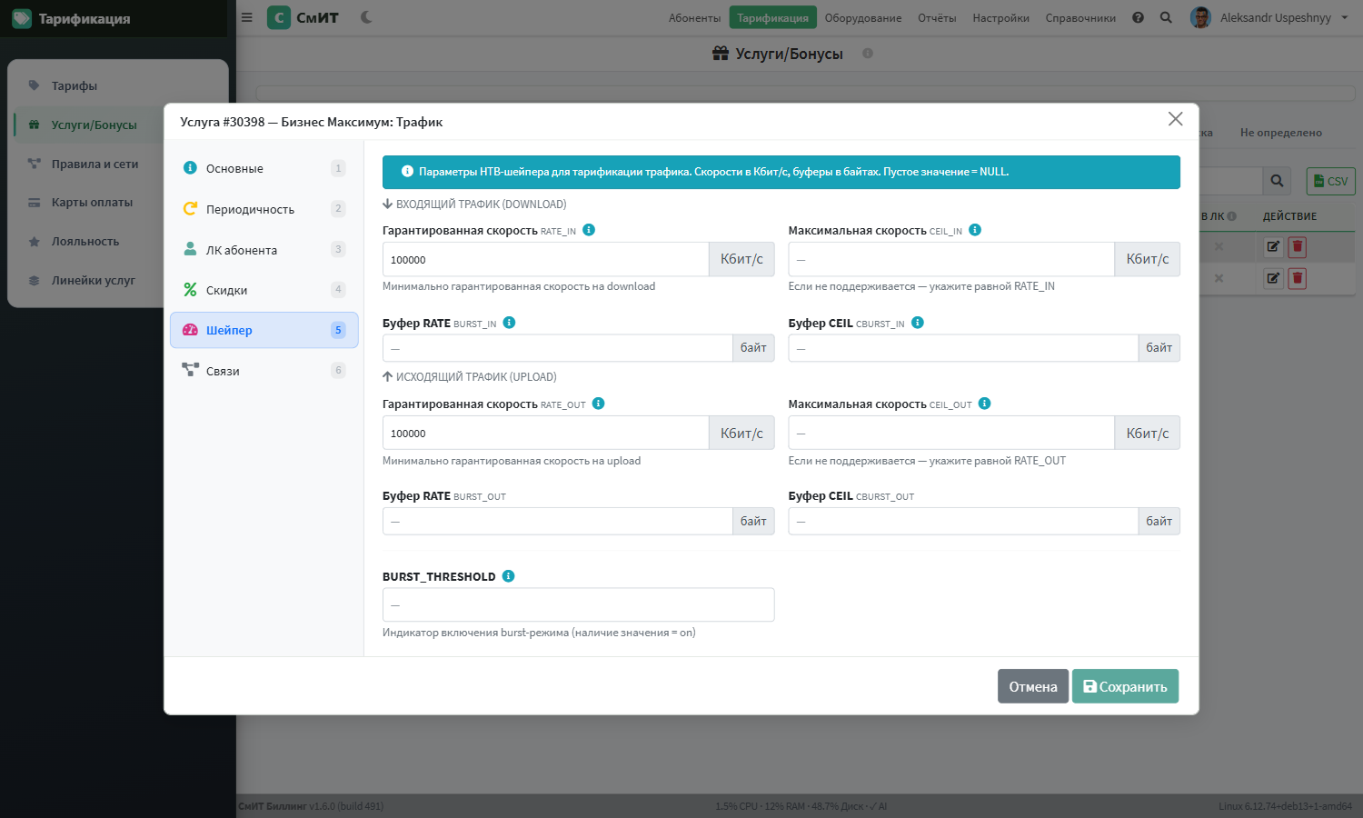1363x818 pixels.
Task: Focus the BURST_IN buffer field
Action: click(x=557, y=348)
